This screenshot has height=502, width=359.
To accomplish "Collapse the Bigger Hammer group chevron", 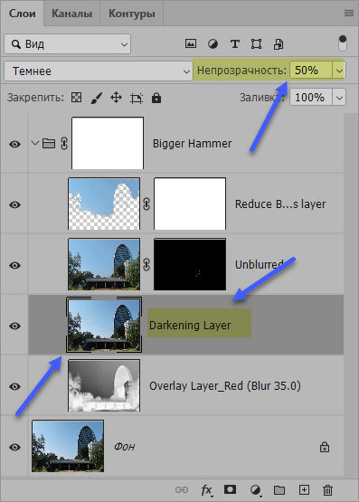I will (x=35, y=142).
